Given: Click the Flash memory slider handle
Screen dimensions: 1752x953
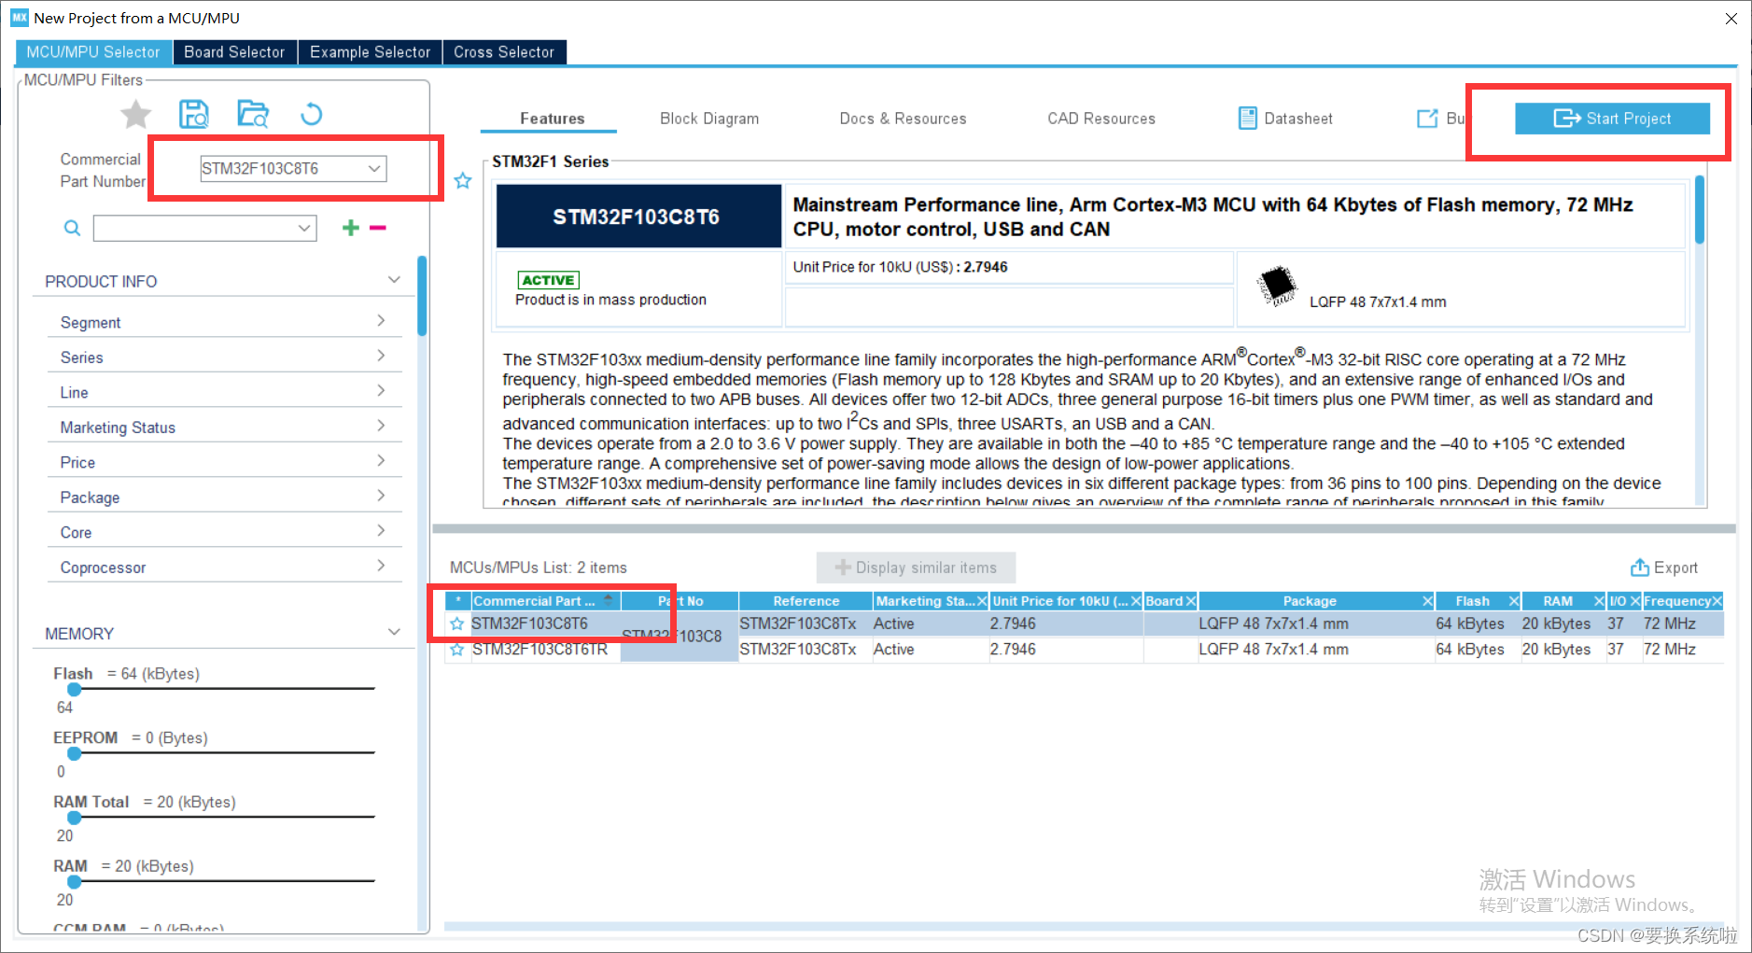Looking at the screenshot, I should 75,690.
